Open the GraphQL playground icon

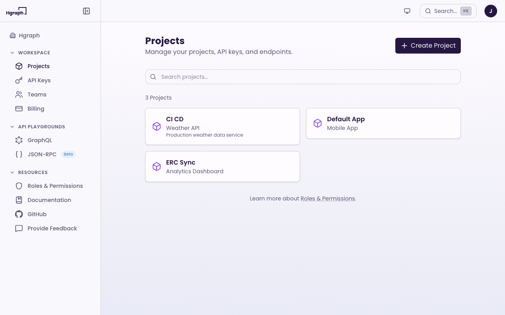[19, 140]
